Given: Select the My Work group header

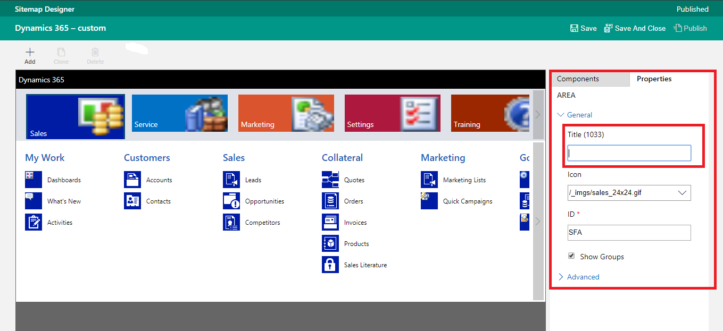Looking at the screenshot, I should (x=45, y=158).
